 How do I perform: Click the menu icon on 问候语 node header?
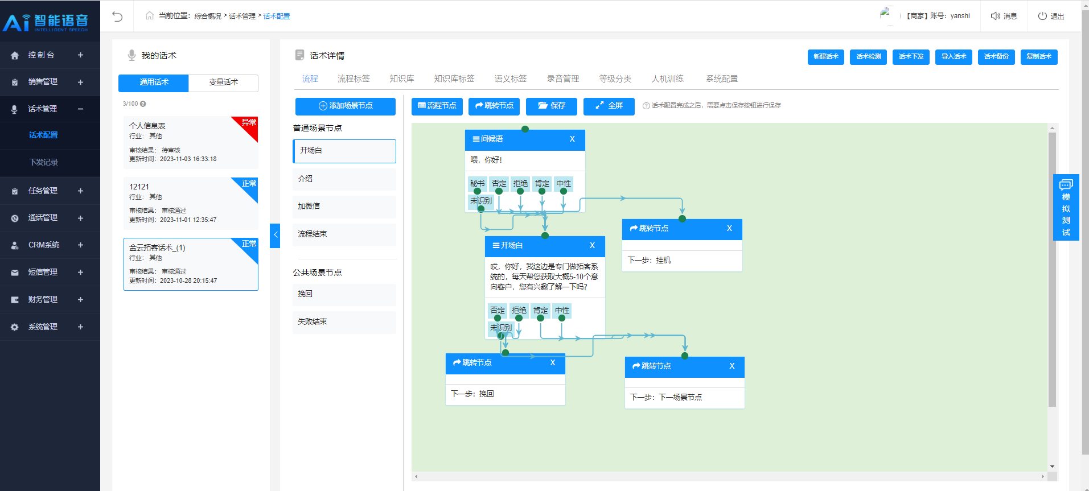(x=476, y=139)
